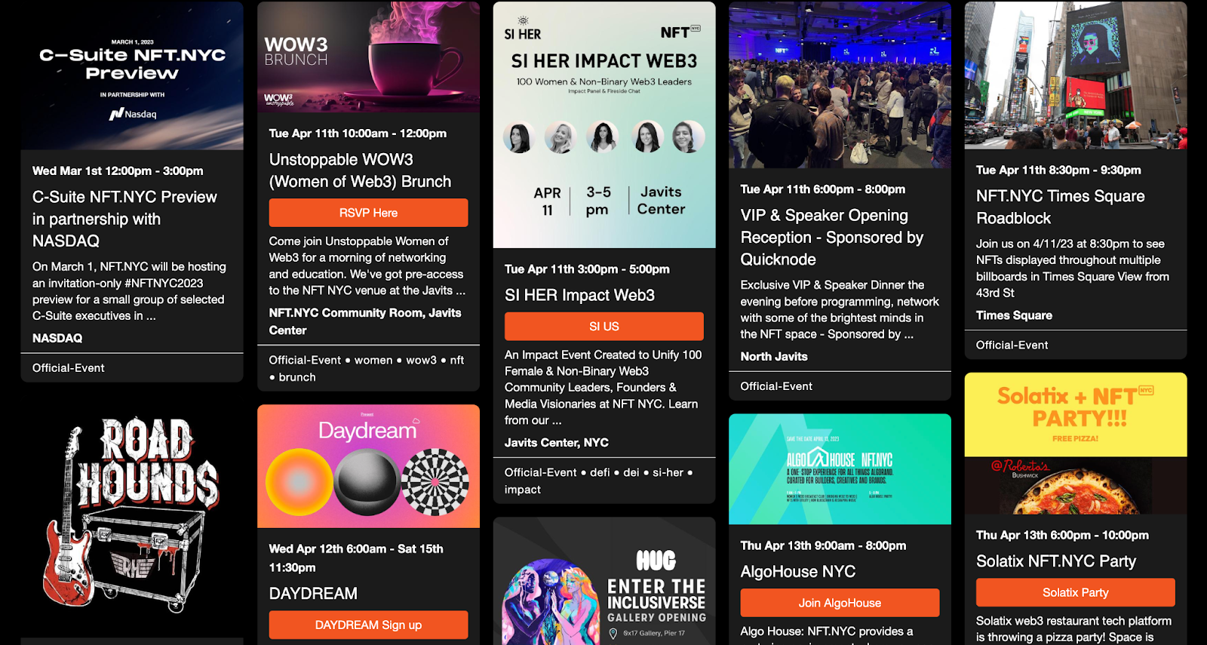Viewport: 1207px width, 645px height.
Task: Click 'Tue Apr 11th 8:30pm - 9:30pm' date
Action: [x=1058, y=170]
